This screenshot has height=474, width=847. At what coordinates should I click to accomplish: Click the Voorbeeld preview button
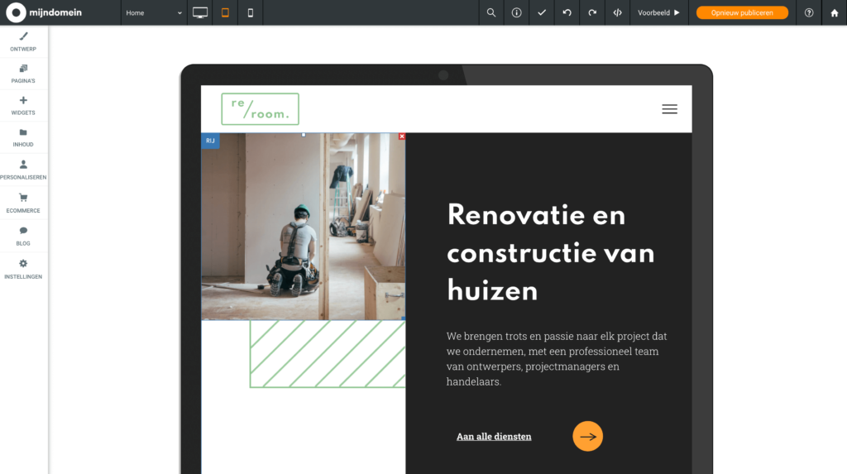659,12
